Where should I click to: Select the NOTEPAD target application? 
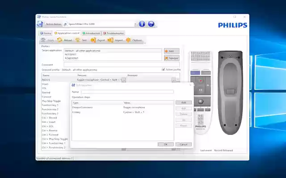tap(113, 54)
